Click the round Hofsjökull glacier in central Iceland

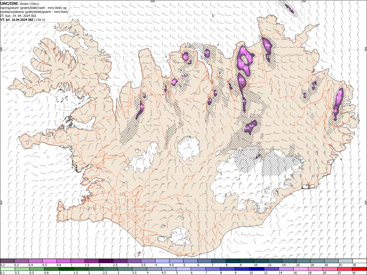click(x=188, y=148)
